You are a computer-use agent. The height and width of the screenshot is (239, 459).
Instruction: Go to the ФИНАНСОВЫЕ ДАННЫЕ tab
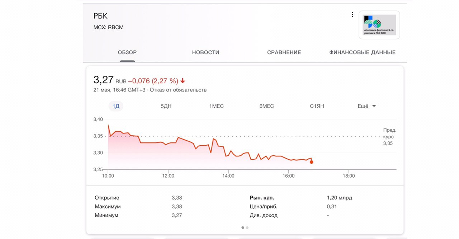tap(362, 52)
